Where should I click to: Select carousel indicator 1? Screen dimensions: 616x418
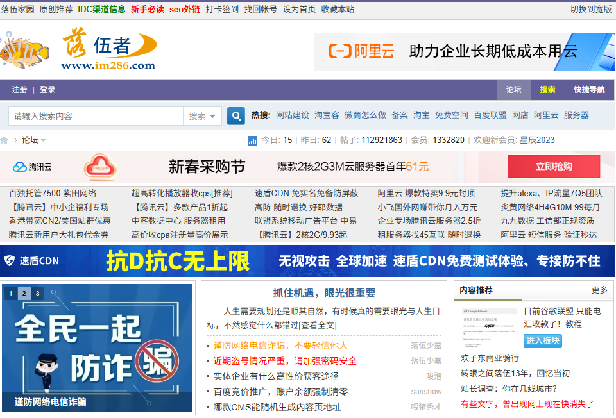click(10, 293)
